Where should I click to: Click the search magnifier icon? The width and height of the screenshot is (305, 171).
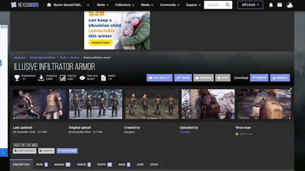pyautogui.click(x=228, y=5)
